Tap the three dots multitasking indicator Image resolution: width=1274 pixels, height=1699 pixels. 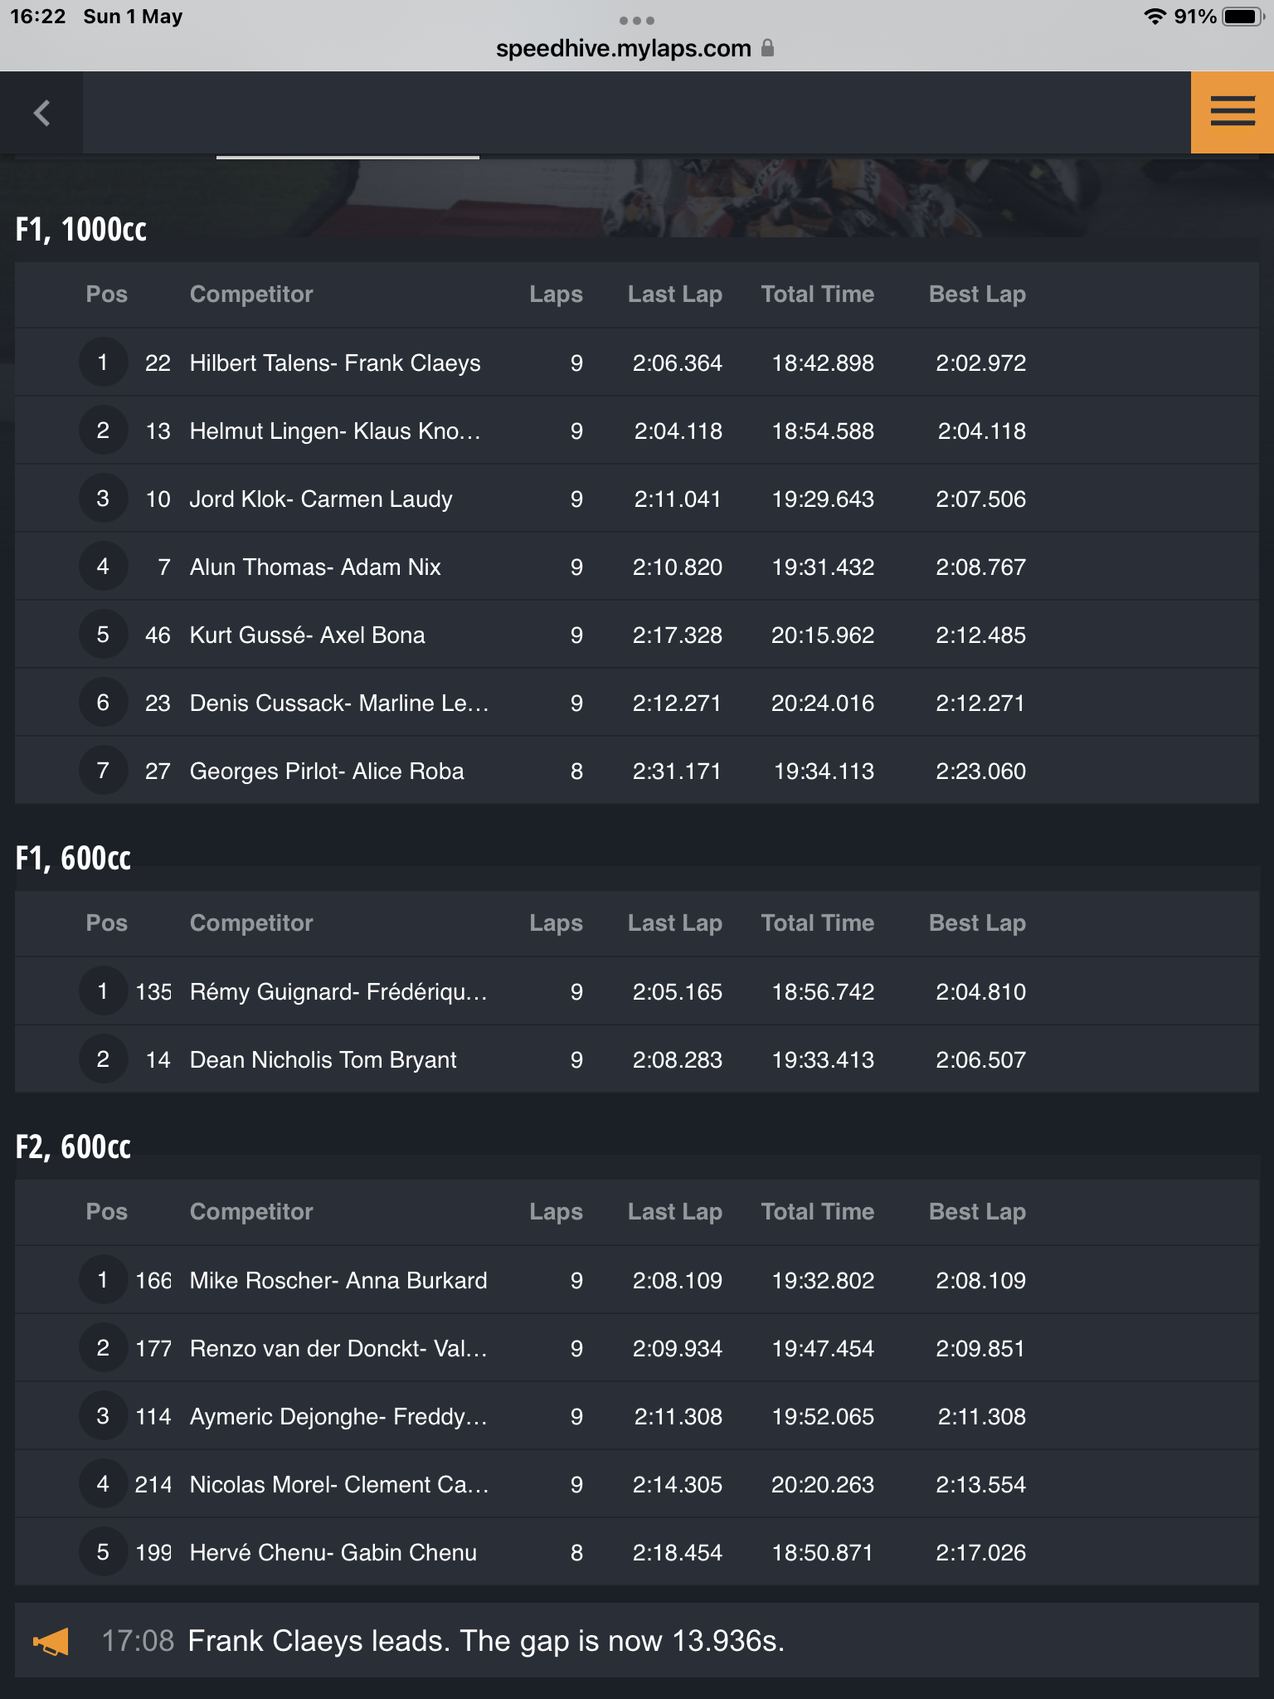click(637, 20)
